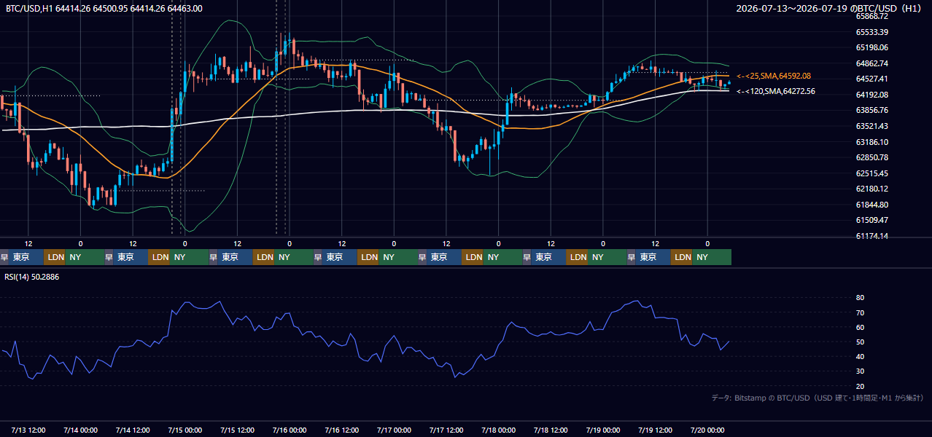Click price axis label 61509.47
932x437 pixels.
tap(871, 220)
